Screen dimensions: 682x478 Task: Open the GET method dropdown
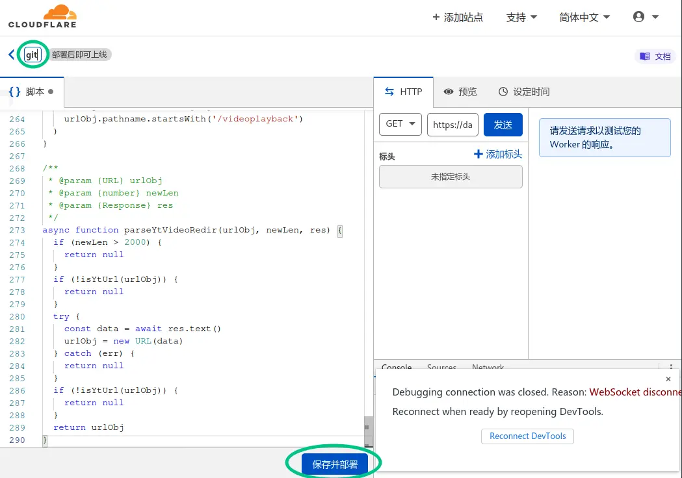click(x=400, y=124)
